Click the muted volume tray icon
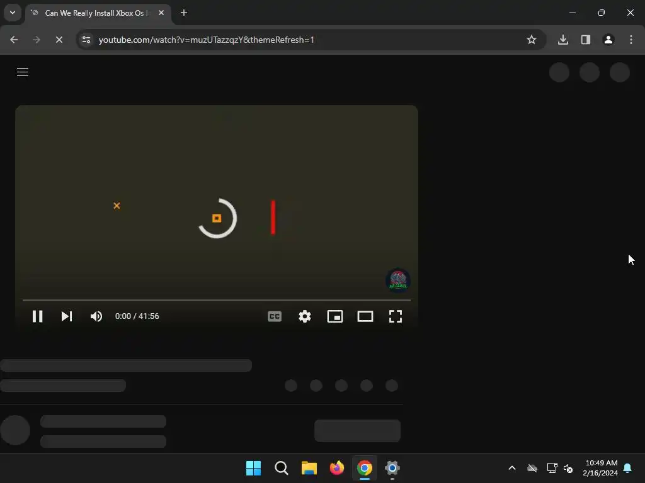 click(x=569, y=468)
